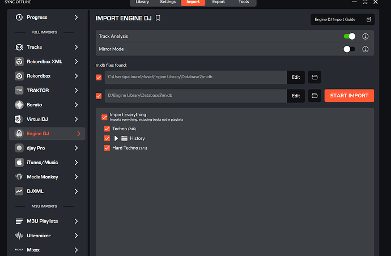Open the Tracks chevron arrow

coord(76,47)
